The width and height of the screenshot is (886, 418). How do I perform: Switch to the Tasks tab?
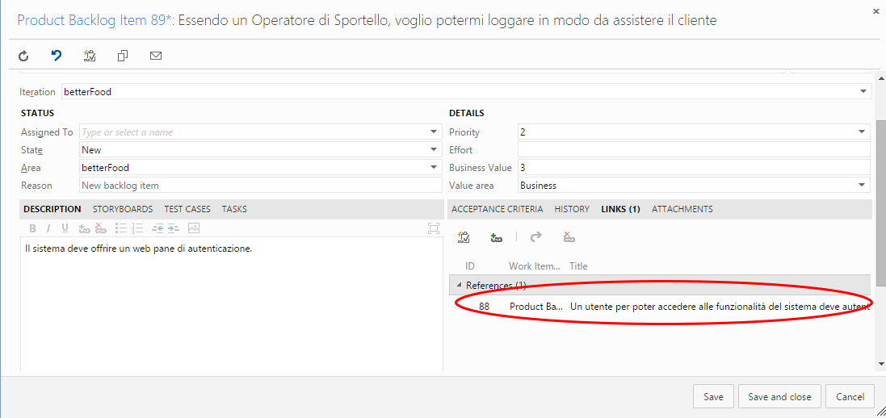click(234, 209)
